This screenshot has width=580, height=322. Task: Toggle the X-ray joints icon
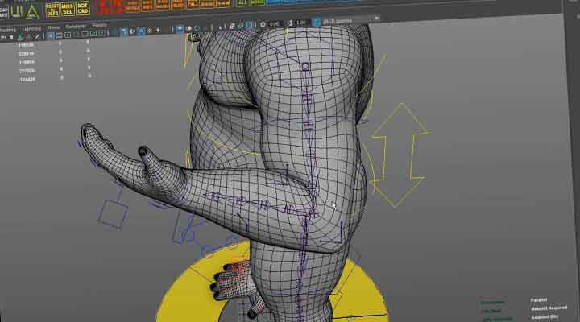(249, 25)
